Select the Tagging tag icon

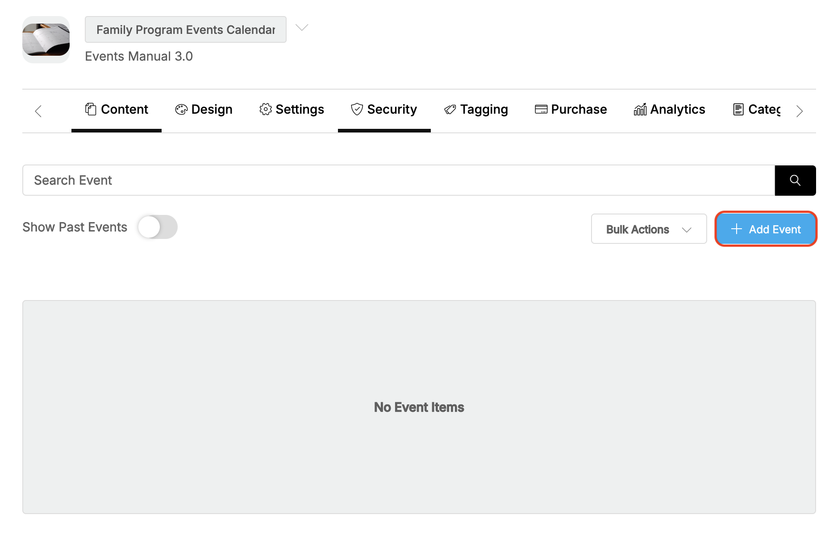449,109
